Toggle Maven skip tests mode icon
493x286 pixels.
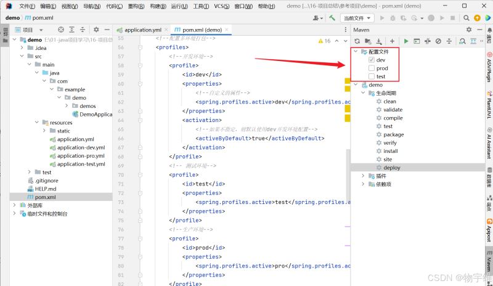point(438,41)
